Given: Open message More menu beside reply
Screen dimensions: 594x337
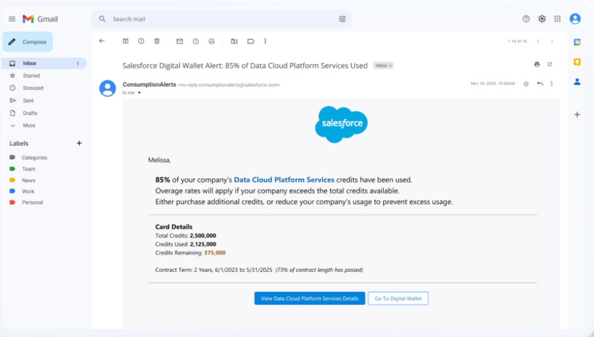Looking at the screenshot, I should click(x=551, y=83).
